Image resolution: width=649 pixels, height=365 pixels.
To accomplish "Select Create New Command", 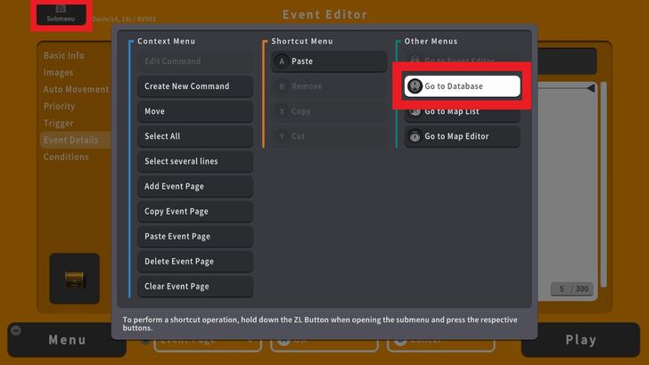I will 194,86.
